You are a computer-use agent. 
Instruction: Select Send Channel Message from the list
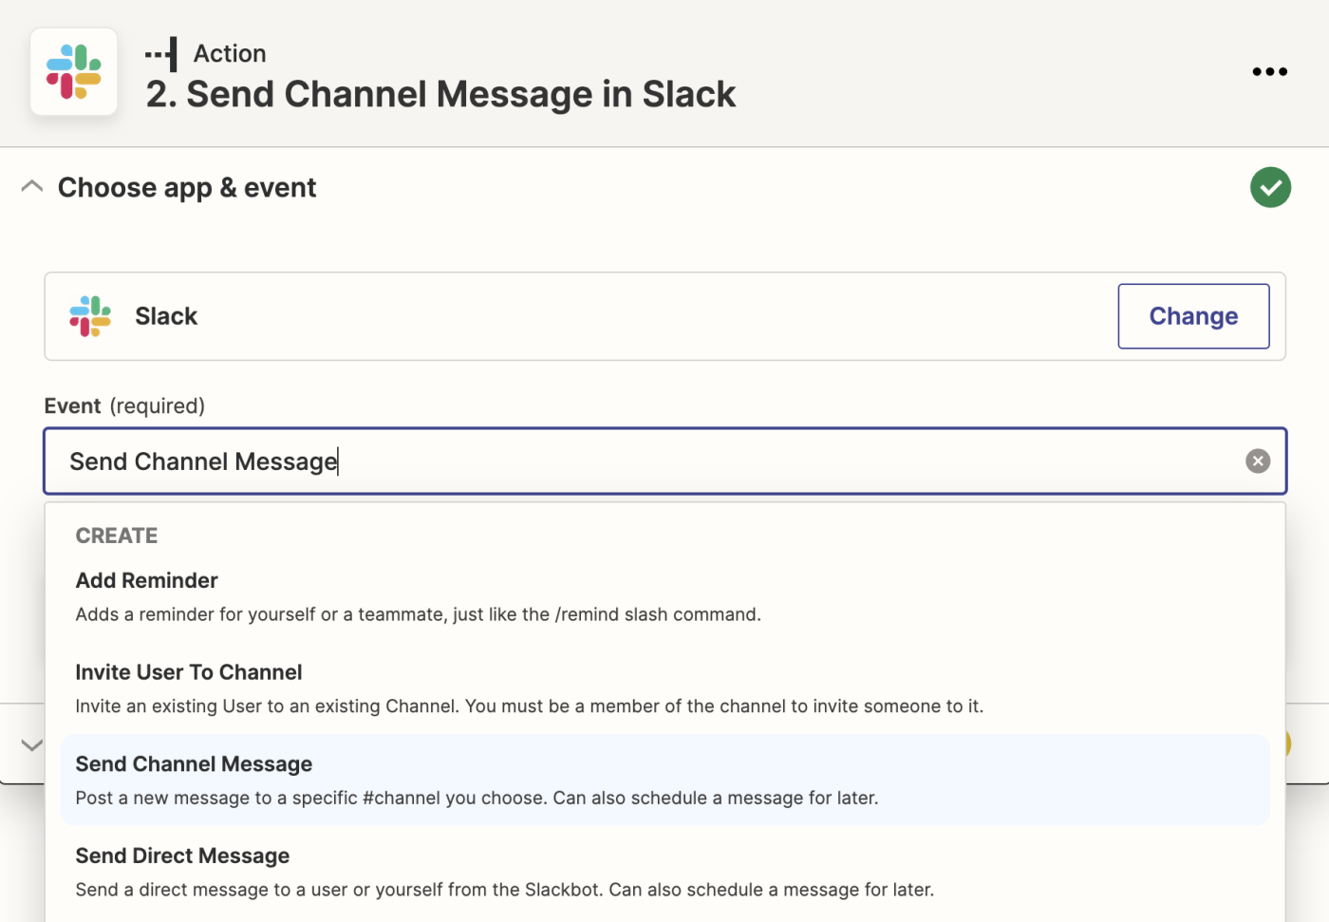[194, 764]
